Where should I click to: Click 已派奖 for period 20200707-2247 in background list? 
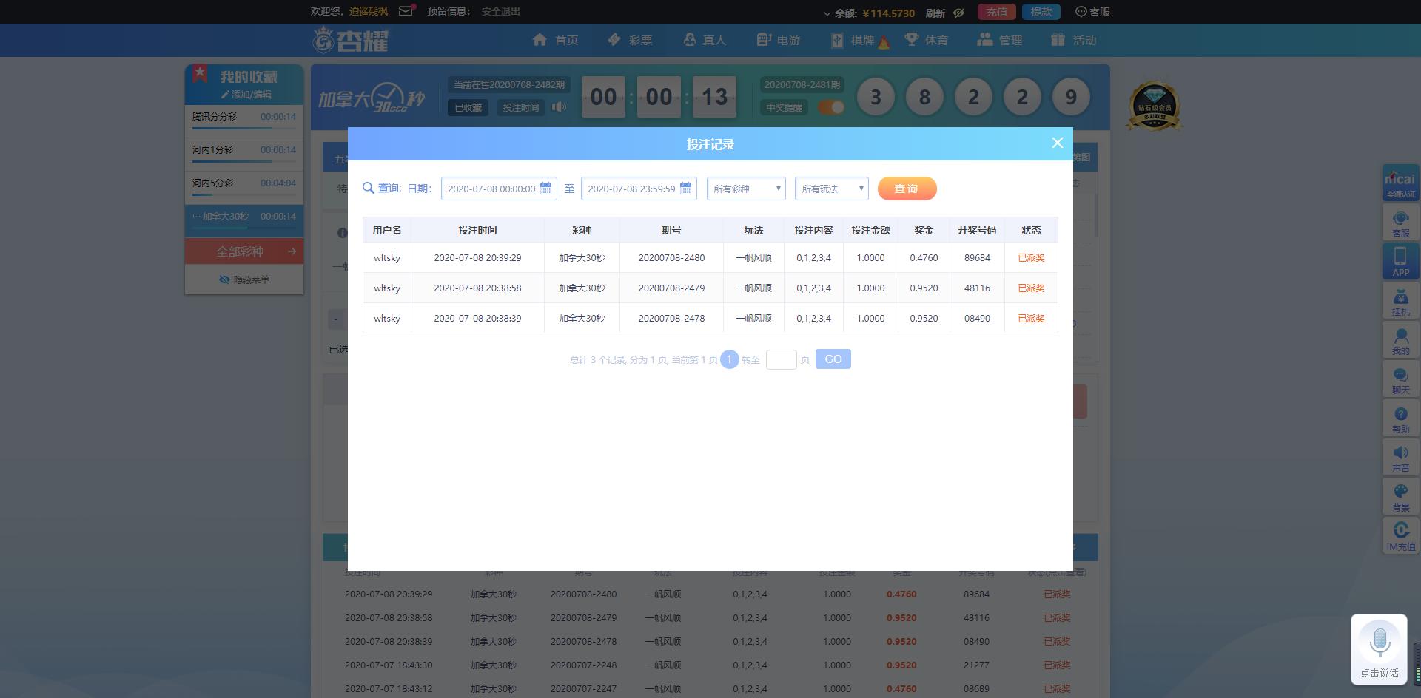coord(1057,688)
